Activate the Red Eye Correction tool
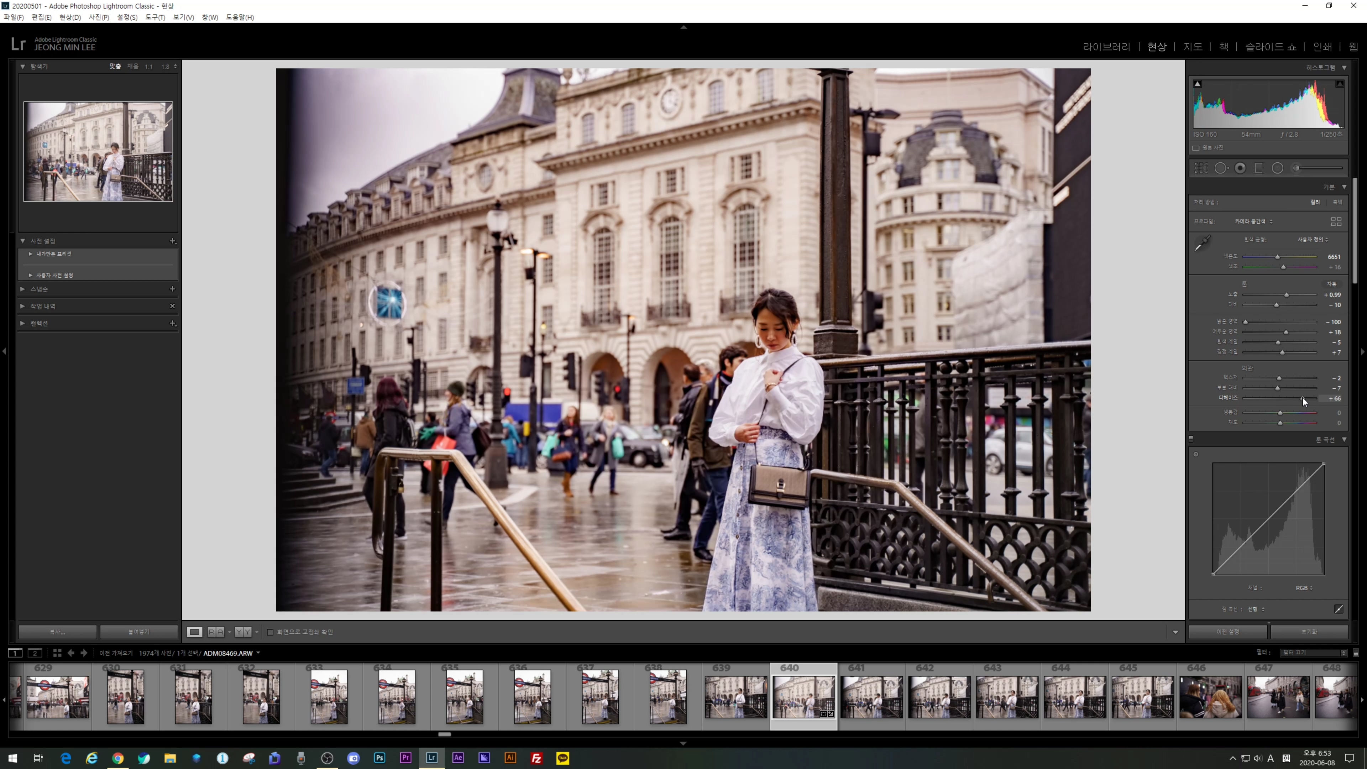The image size is (1367, 769). click(1240, 168)
